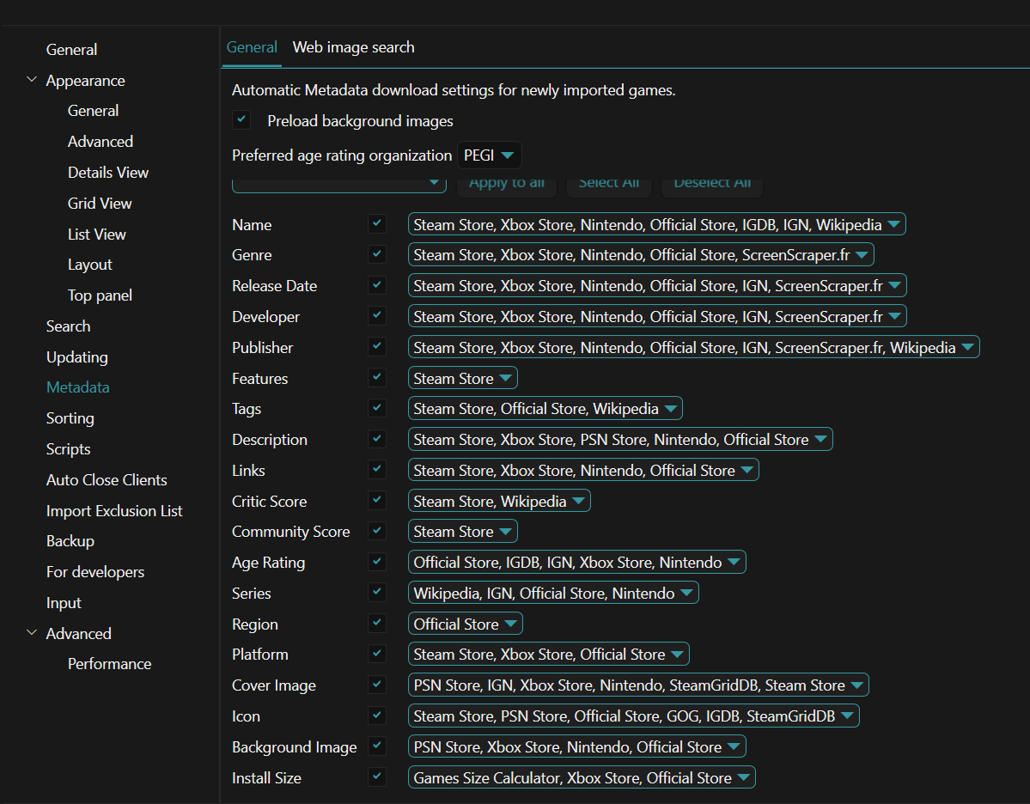Image resolution: width=1030 pixels, height=804 pixels.
Task: Open Backup settings section
Action: pos(70,541)
